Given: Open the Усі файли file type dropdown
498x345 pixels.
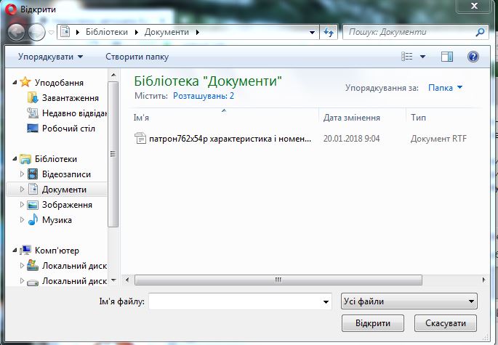Looking at the screenshot, I should point(409,301).
